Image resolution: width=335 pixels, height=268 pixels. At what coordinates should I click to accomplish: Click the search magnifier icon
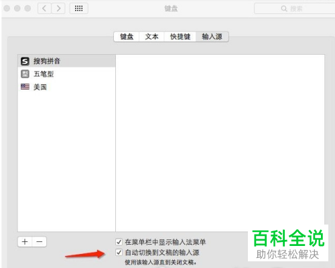284,9
